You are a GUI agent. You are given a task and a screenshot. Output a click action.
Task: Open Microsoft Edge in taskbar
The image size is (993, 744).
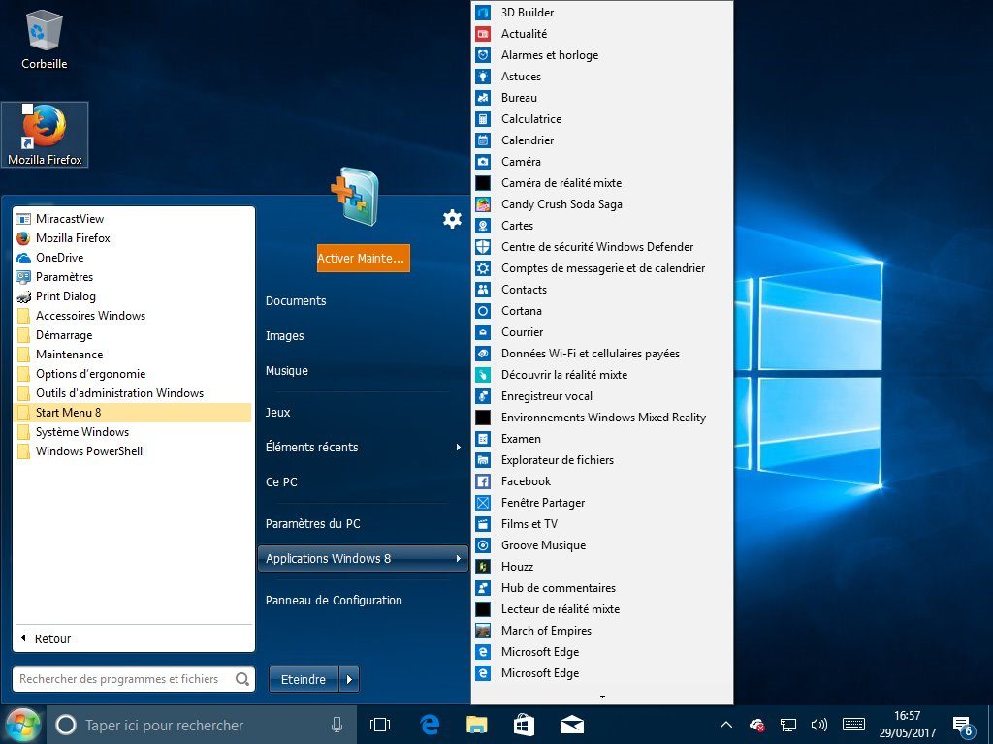[430, 725]
